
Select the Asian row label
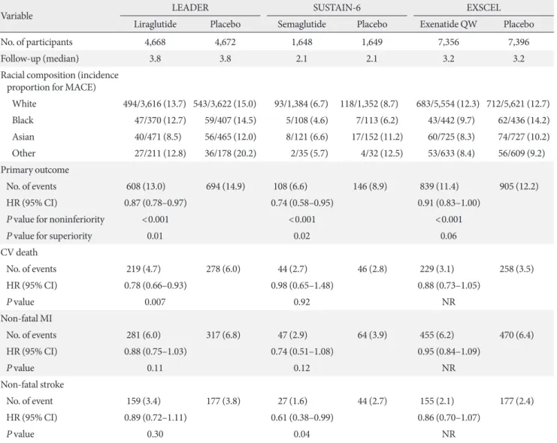pos(23,137)
